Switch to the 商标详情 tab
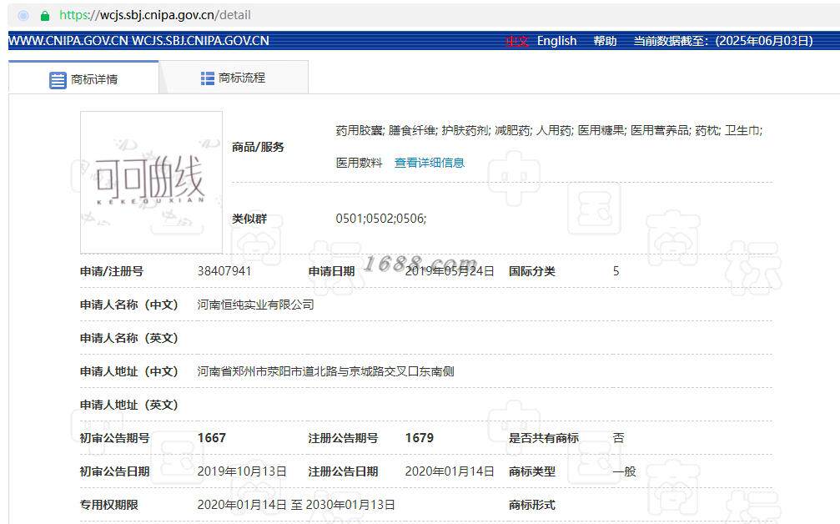The width and height of the screenshot is (840, 524). tap(83, 78)
